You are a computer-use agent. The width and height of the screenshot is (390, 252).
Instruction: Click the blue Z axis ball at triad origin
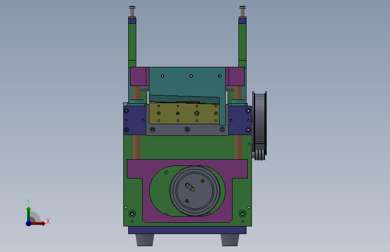[x=28, y=223]
